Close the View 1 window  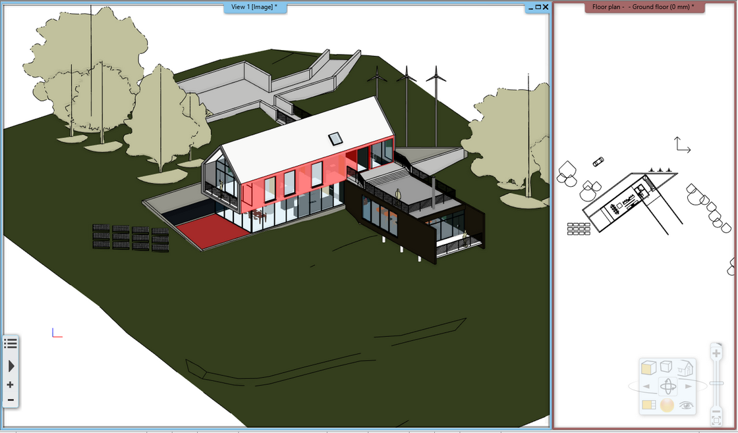546,7
